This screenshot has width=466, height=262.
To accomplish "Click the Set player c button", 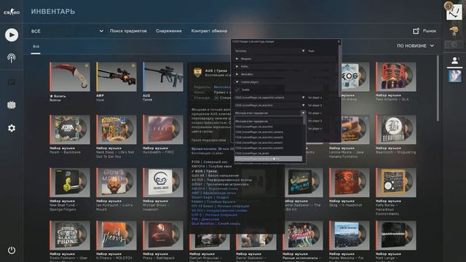I will point(315,113).
